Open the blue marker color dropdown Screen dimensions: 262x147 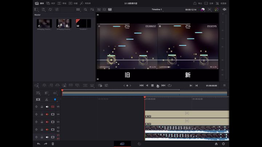point(55,100)
